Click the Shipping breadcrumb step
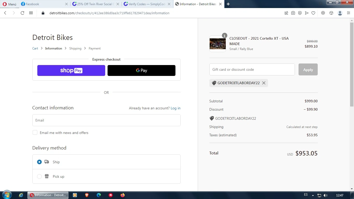The image size is (354, 199). (x=75, y=48)
